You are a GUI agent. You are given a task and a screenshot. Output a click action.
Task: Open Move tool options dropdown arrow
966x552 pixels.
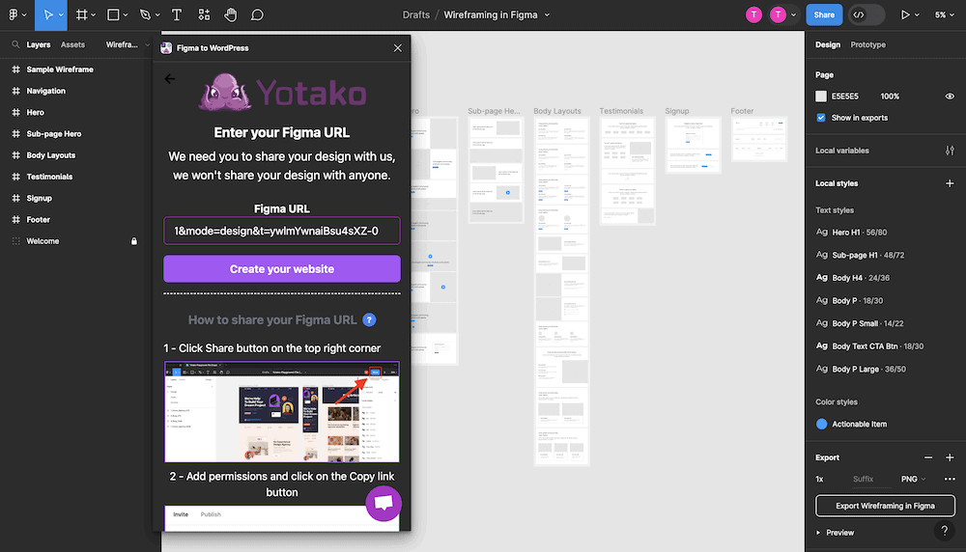pos(61,15)
